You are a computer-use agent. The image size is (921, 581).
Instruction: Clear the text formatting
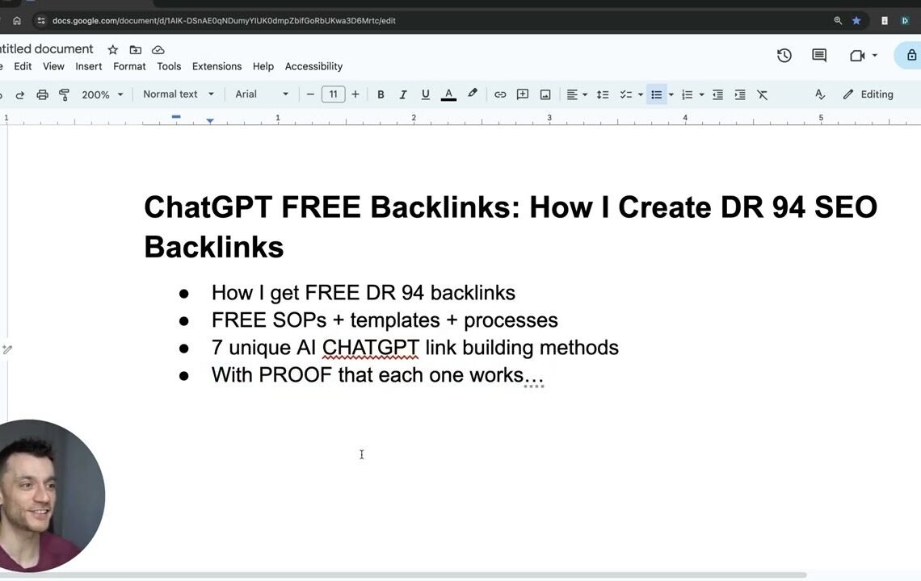[x=763, y=94]
